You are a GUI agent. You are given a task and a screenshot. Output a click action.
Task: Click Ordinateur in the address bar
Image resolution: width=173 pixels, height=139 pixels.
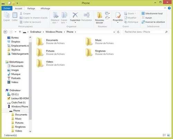coord(36,32)
